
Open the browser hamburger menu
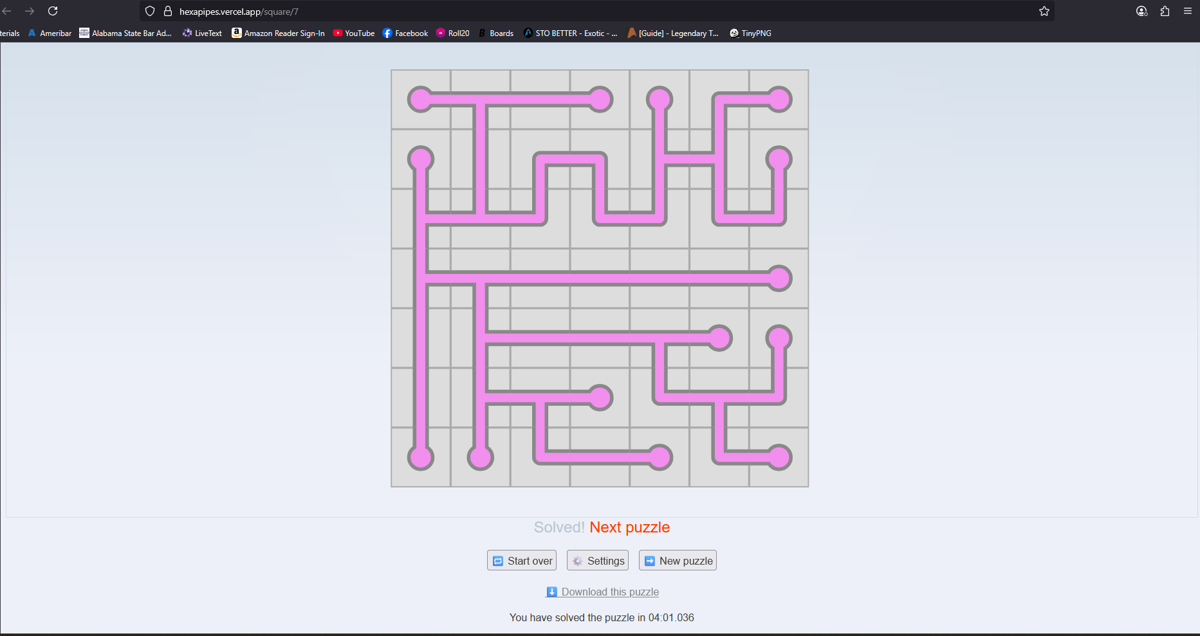coord(1188,11)
